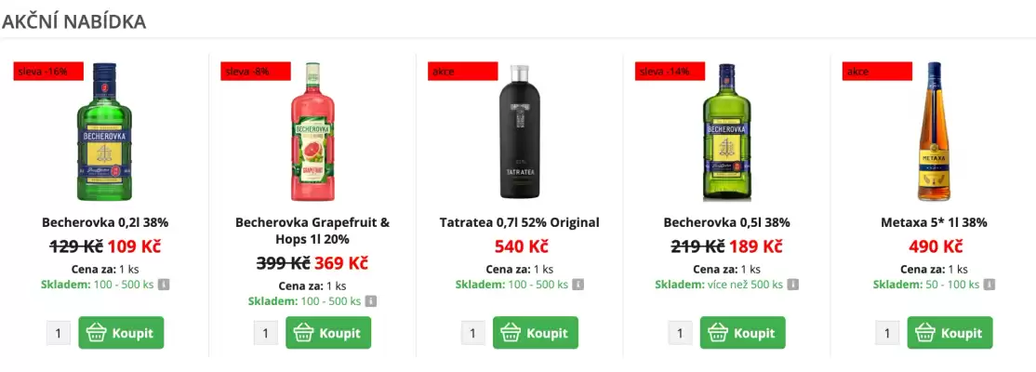Click the Becherovka Grapefruit & Hops bottle image
This screenshot has height=372, width=1036.
(x=312, y=133)
